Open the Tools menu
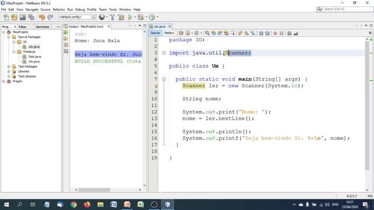The image size is (374, 210). point(113,9)
